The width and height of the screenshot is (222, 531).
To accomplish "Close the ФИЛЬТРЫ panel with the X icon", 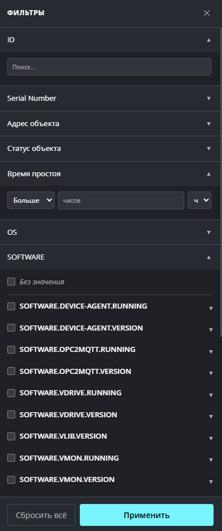I will [x=207, y=13].
